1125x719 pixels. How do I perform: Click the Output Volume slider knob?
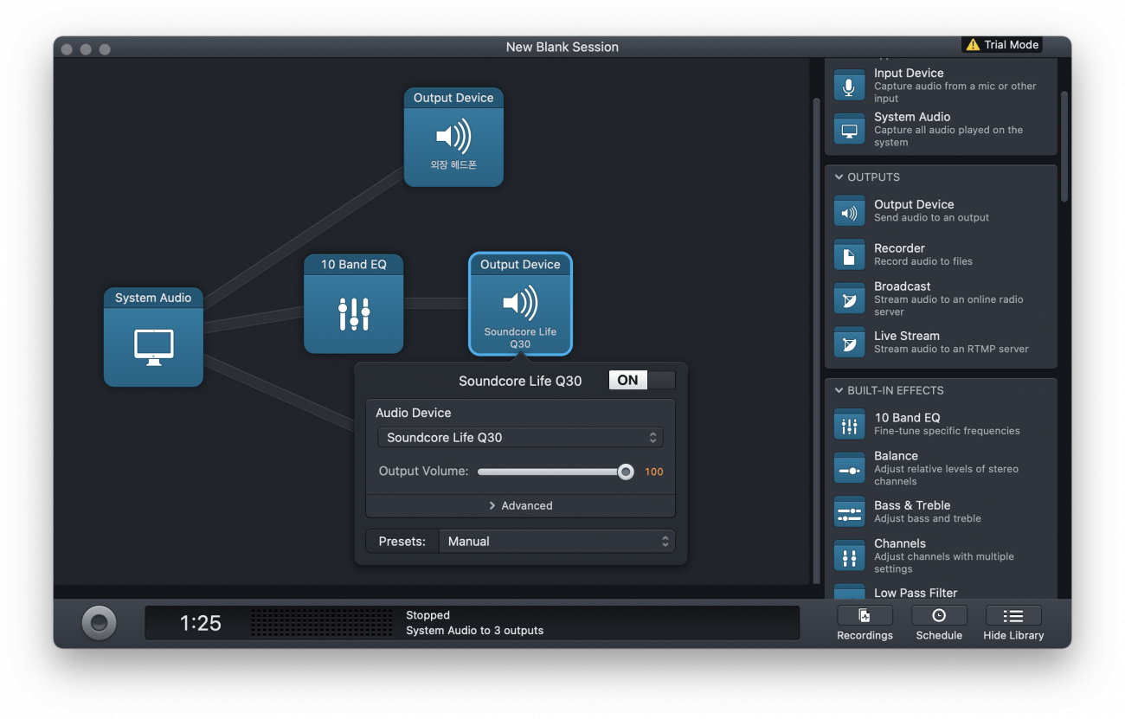click(x=626, y=472)
